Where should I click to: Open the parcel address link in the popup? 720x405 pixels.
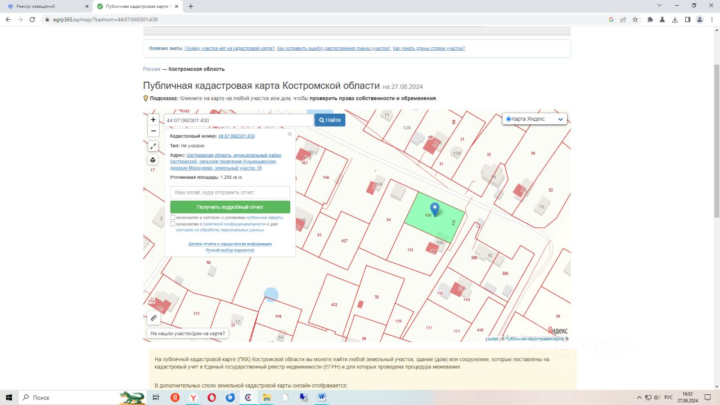226,161
